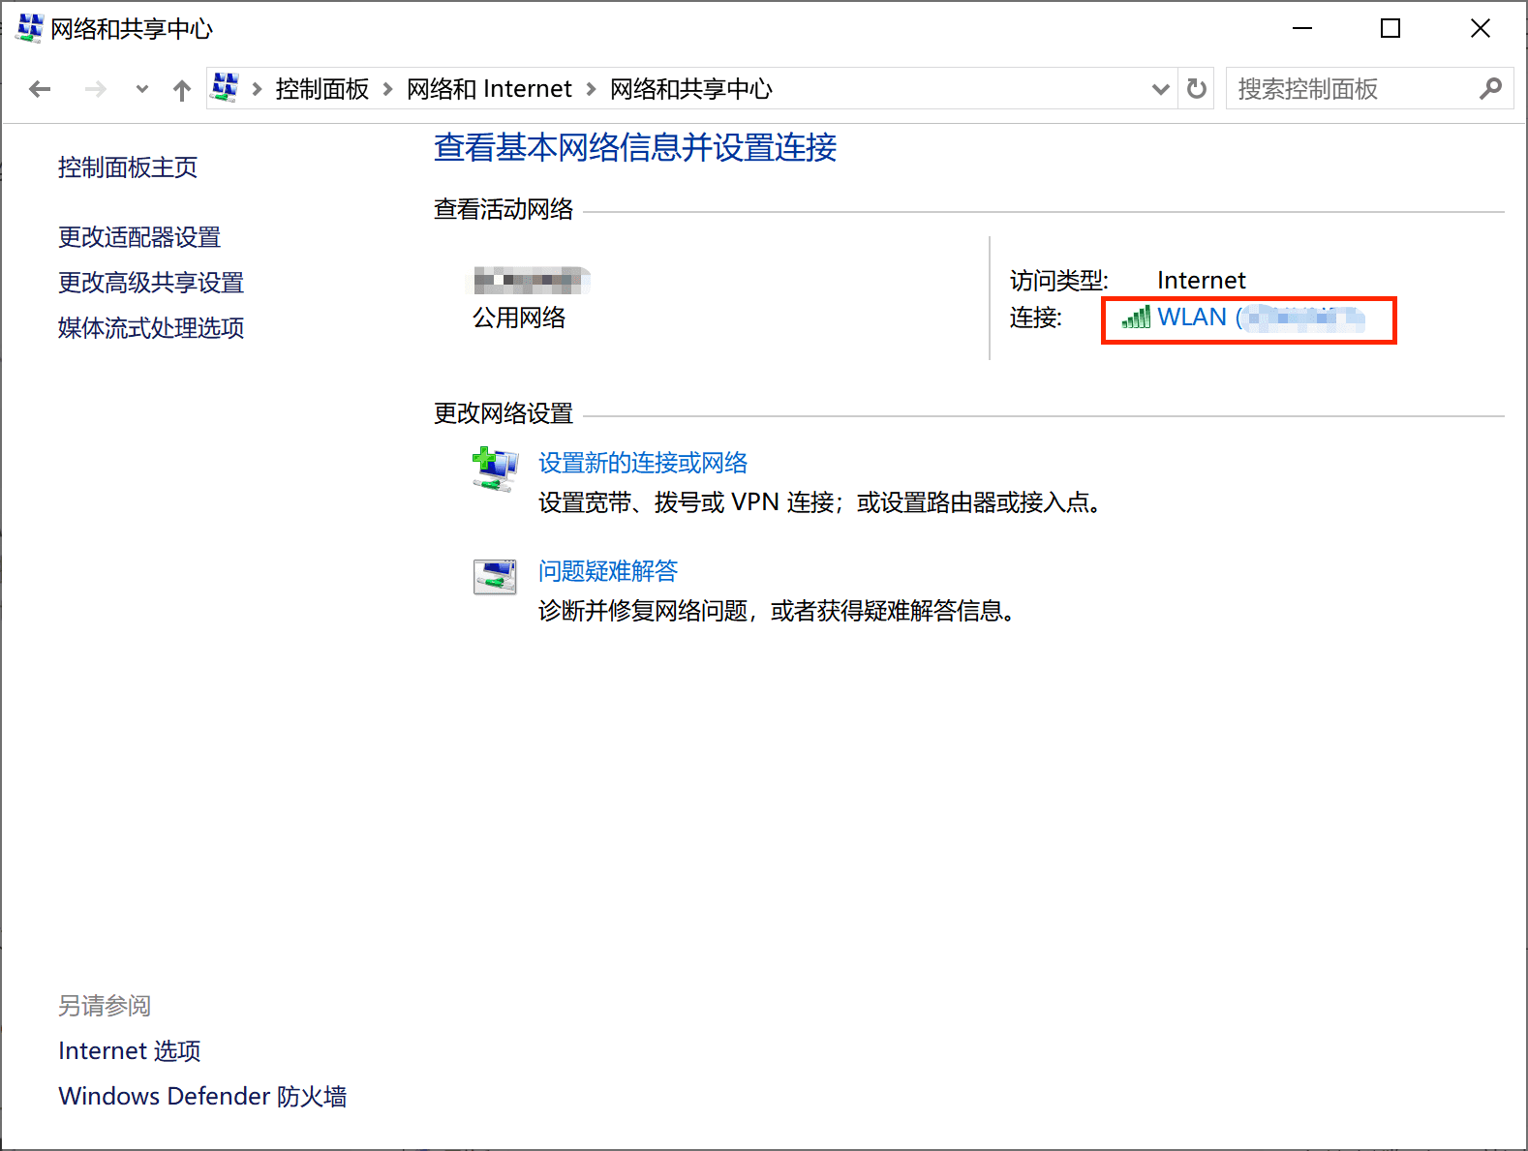Open 更改高级共享设置 link

151,283
